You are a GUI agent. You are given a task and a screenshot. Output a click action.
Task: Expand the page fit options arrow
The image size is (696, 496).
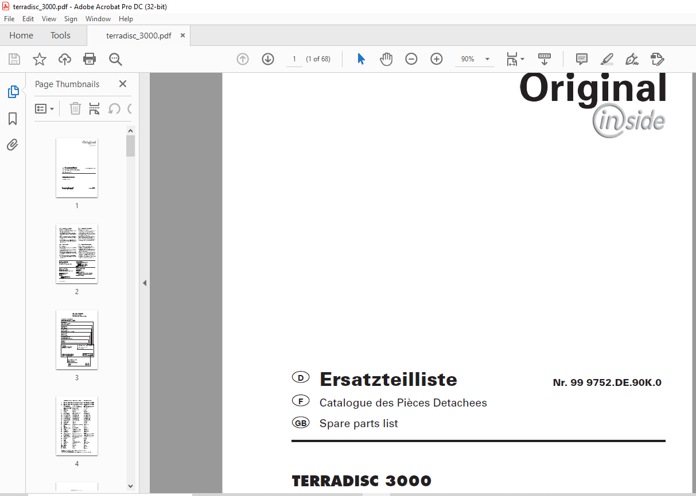(522, 59)
